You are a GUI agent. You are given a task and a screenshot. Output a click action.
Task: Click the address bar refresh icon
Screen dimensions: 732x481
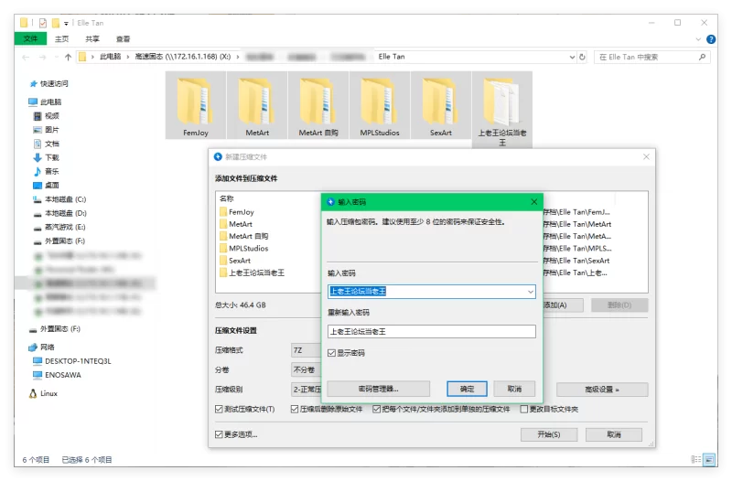coord(584,57)
